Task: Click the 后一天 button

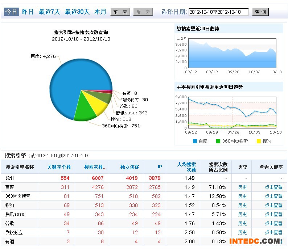Action: pyautogui.click(x=143, y=12)
